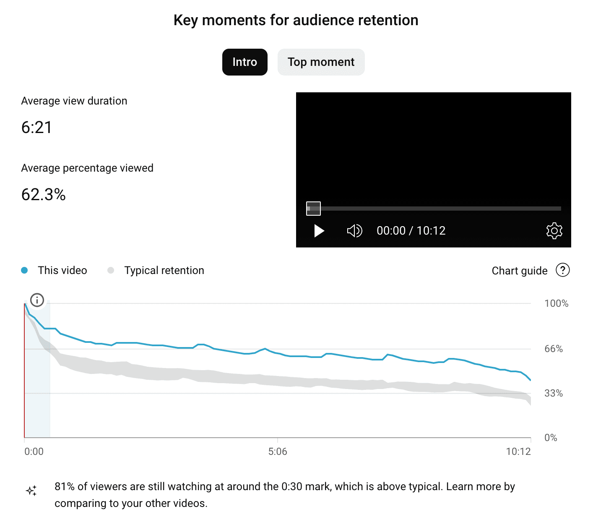Viewport: 593px width, 517px height.
Task: Click the 5:06 mark on the chart axis
Action: [x=278, y=452]
